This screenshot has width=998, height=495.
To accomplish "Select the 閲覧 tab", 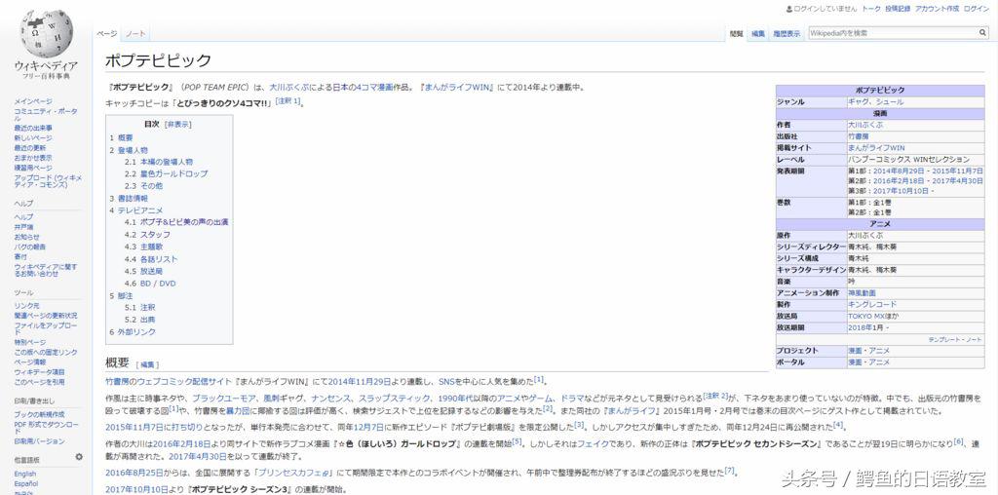I will tap(737, 34).
